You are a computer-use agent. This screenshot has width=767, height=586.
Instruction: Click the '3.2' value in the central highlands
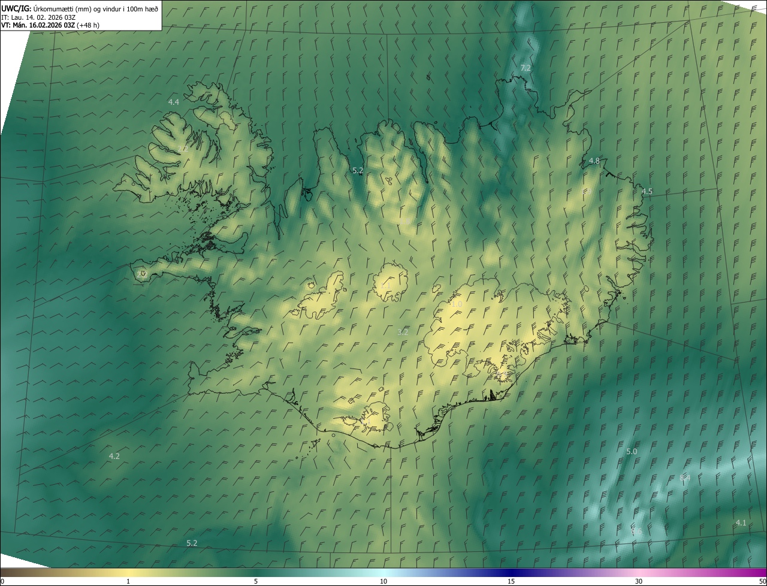point(403,331)
